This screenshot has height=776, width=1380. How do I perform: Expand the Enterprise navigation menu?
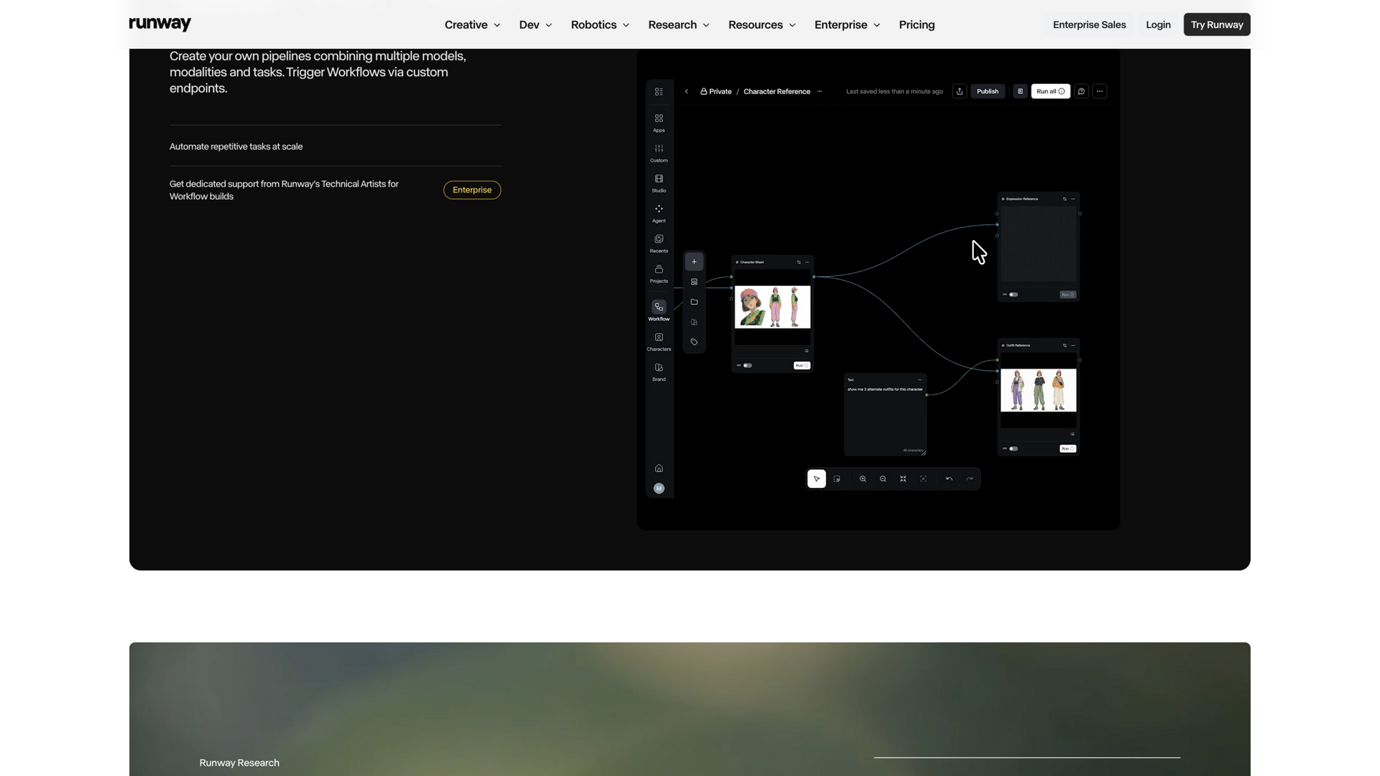coord(847,24)
